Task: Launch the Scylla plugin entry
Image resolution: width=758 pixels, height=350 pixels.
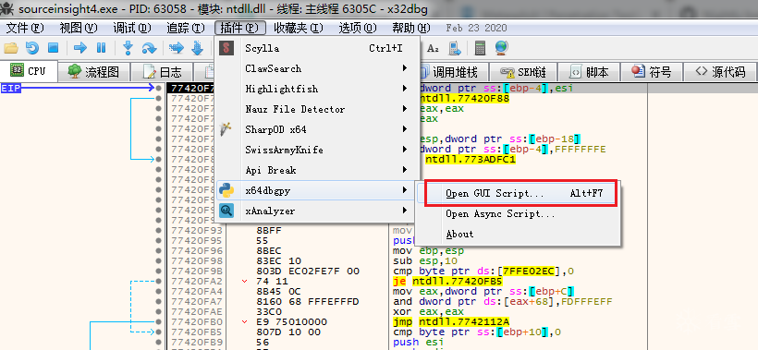Action: 317,48
